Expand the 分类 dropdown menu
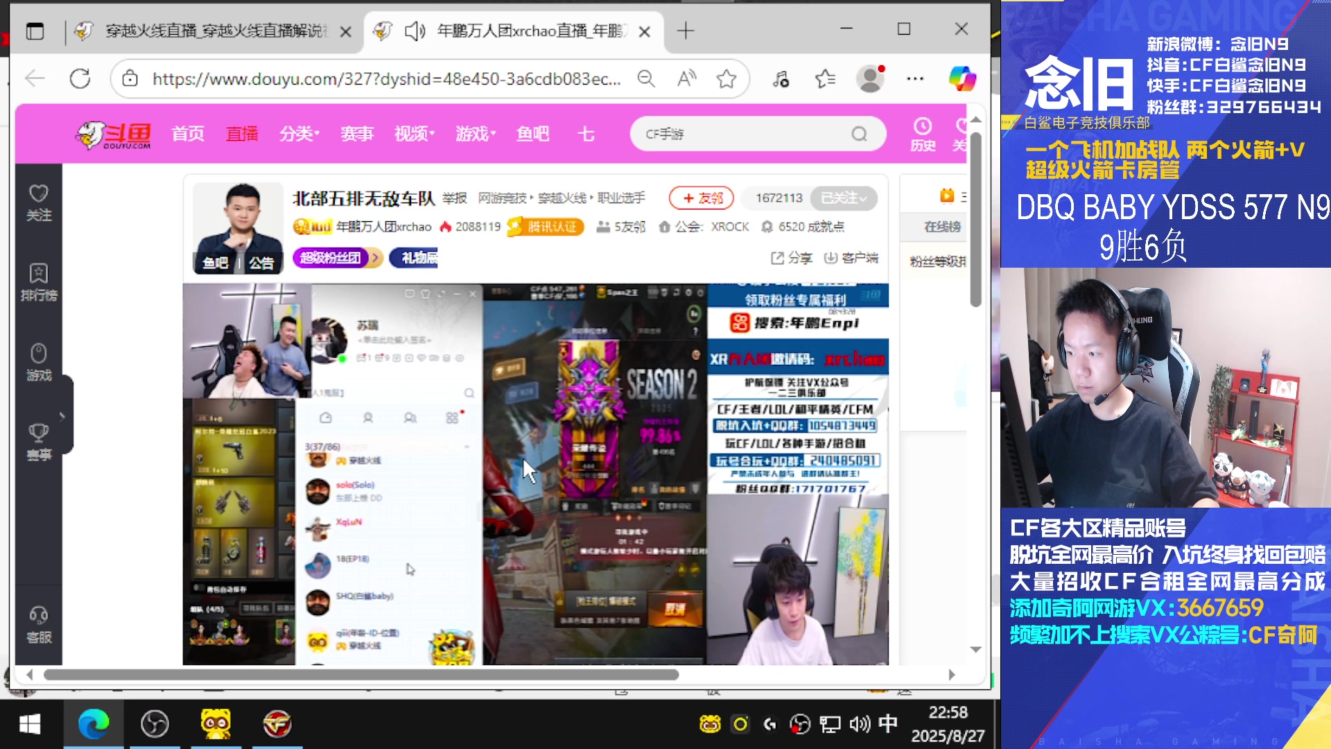1331x749 pixels. click(299, 134)
